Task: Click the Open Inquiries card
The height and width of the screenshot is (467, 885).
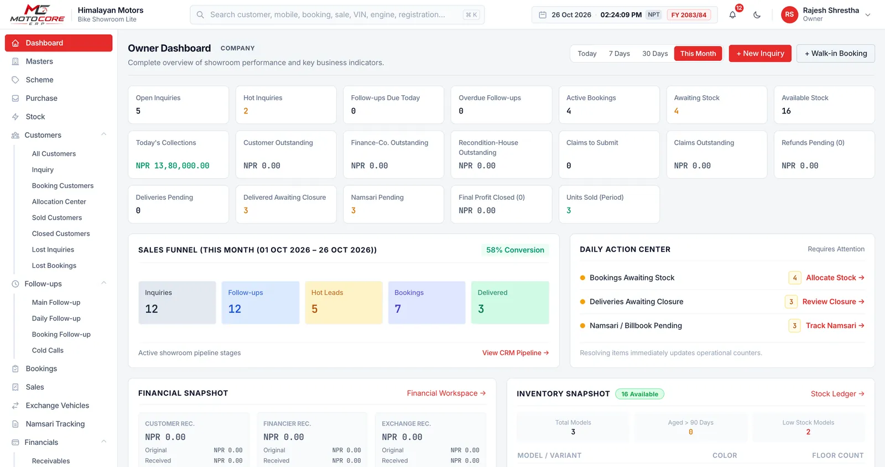Action: [178, 105]
